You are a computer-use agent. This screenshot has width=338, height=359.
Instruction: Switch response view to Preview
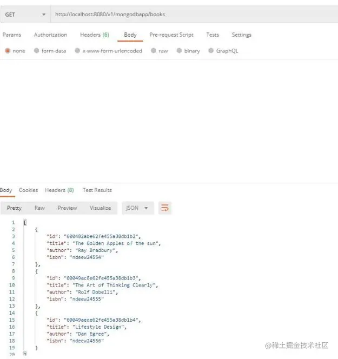point(67,208)
